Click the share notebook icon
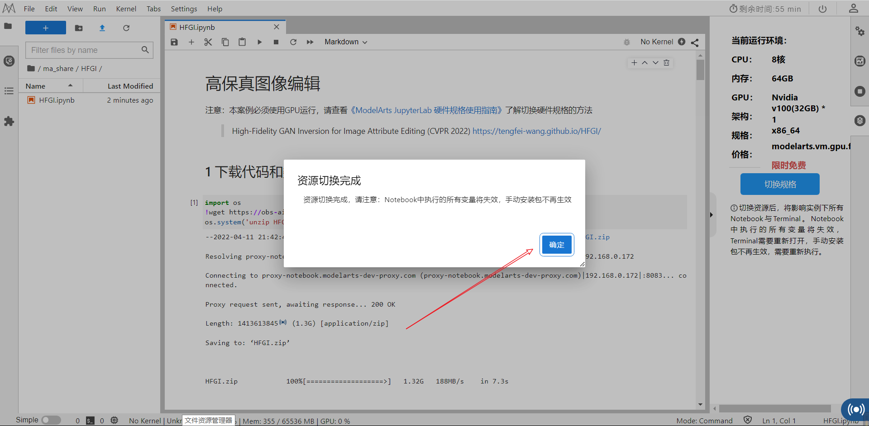Viewport: 869px width, 426px height. click(695, 43)
